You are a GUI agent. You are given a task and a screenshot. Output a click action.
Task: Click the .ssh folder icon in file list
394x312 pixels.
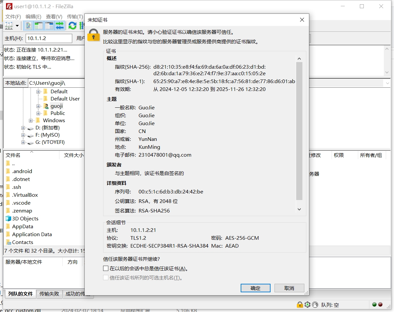click(x=8, y=187)
